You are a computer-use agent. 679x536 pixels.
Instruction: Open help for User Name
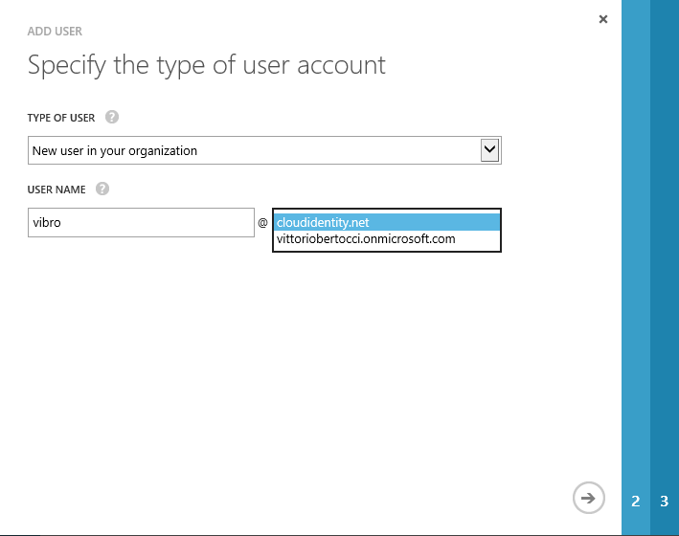pyautogui.click(x=102, y=190)
